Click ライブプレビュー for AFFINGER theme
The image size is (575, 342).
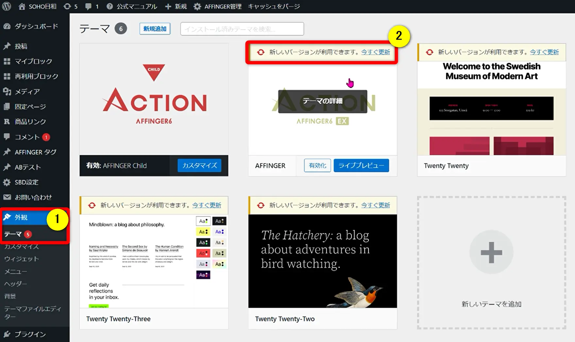tap(361, 166)
